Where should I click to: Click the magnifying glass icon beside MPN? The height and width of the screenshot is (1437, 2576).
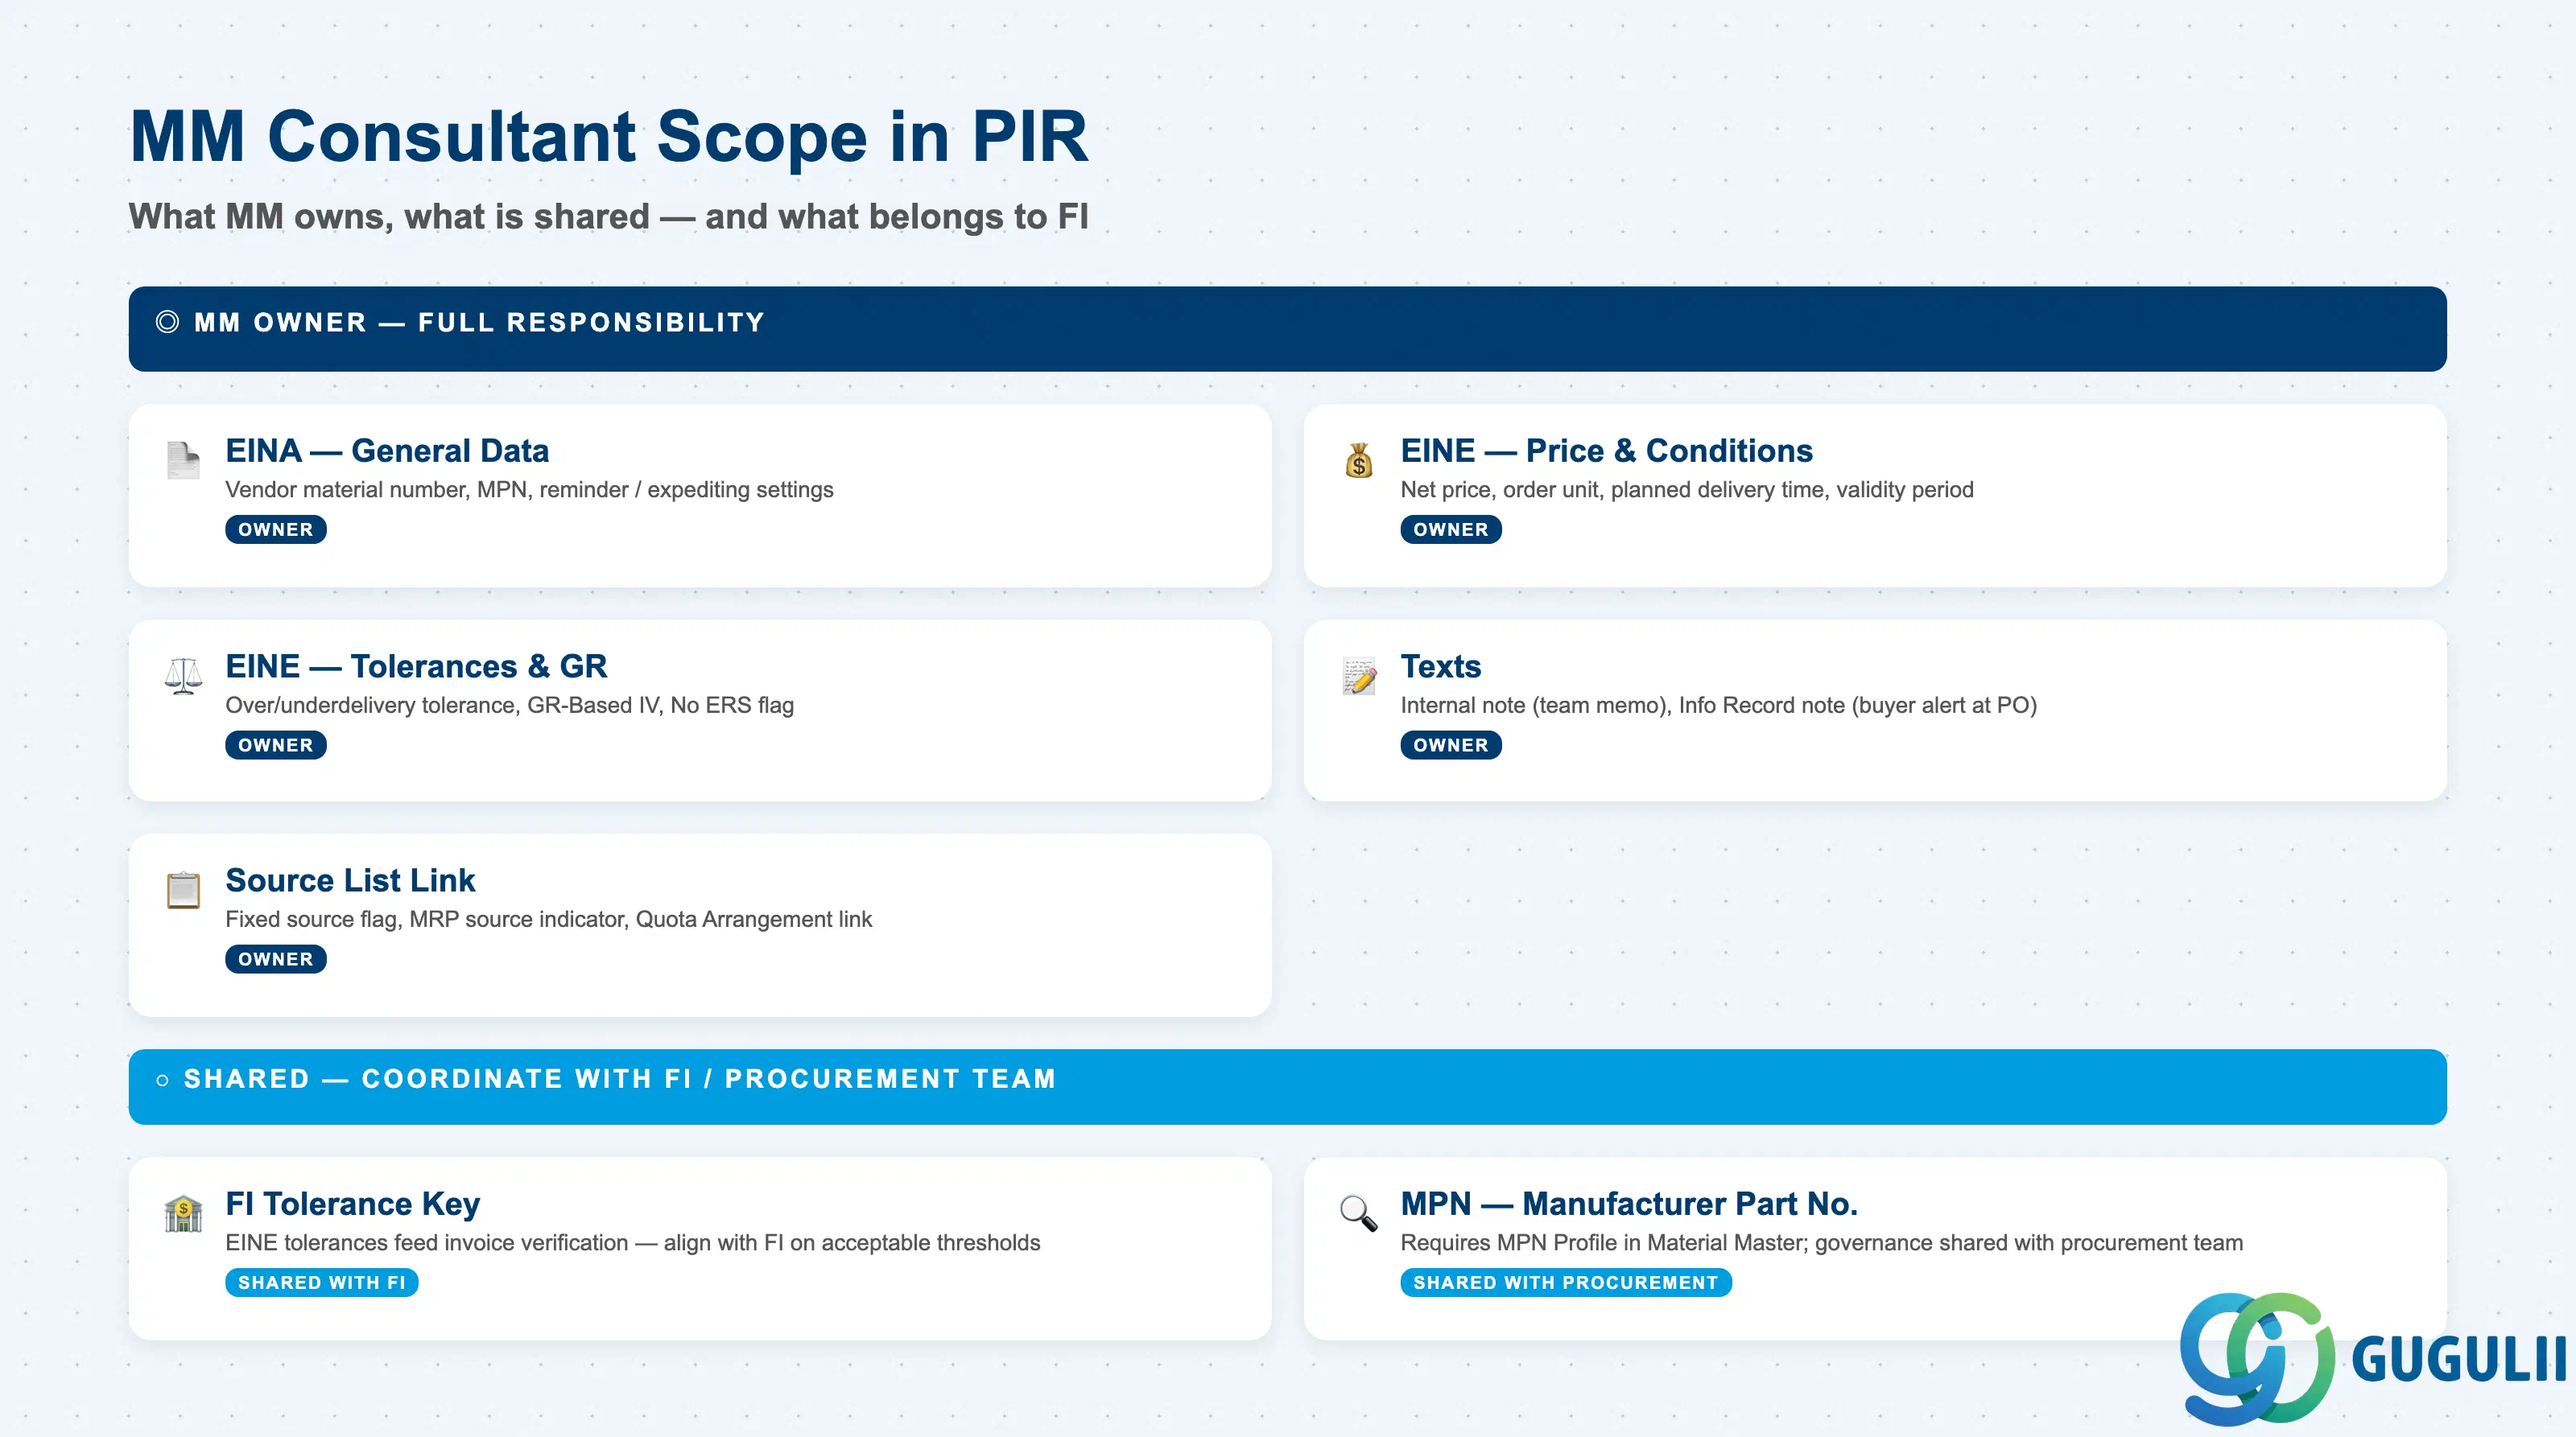point(1358,1213)
